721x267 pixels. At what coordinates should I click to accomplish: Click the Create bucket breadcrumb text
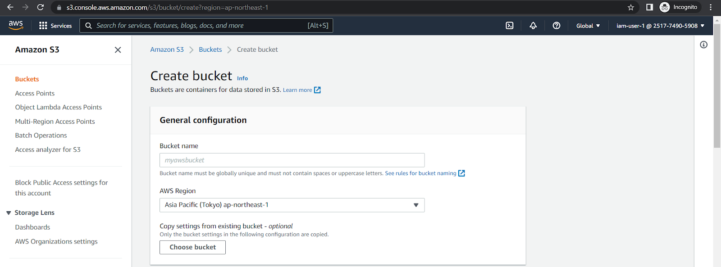tap(257, 50)
